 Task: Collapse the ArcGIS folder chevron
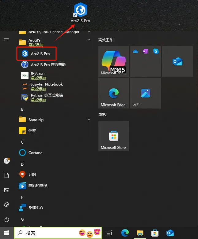coord(89,40)
